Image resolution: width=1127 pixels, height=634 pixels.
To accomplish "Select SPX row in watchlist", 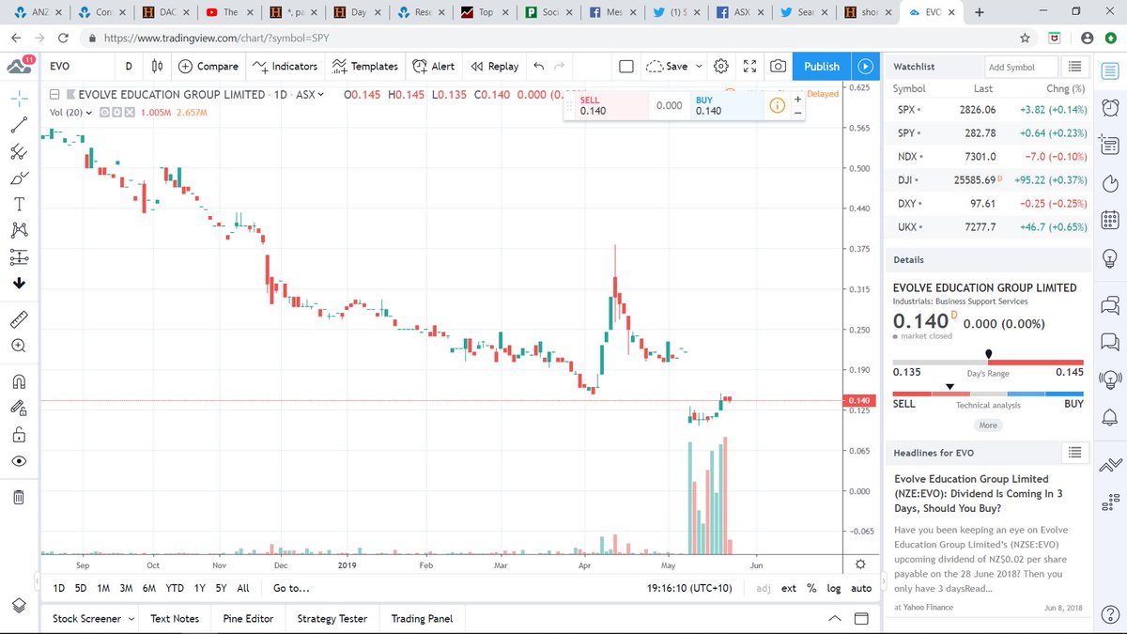I will 988,110.
